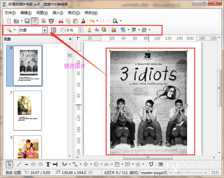Click the Copy icon
The height and width of the screenshot is (178, 224).
[68, 21]
